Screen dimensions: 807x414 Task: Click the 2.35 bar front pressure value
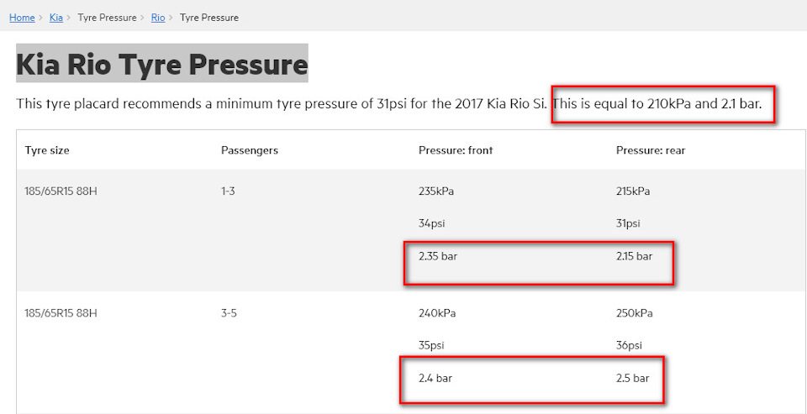[438, 256]
